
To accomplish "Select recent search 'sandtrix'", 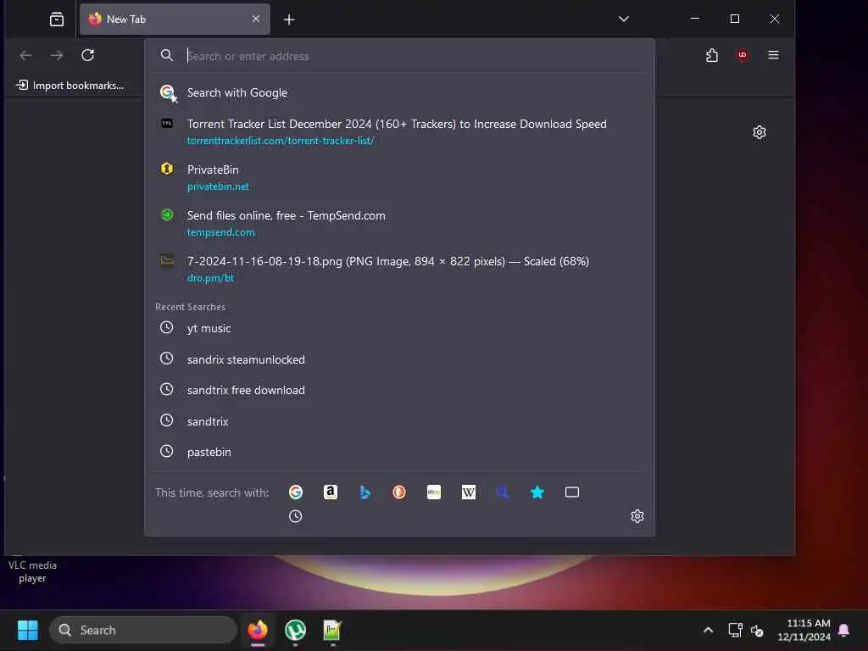I will point(400,421).
